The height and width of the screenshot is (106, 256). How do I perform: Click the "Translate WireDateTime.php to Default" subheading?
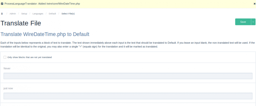pyautogui.click(x=45, y=34)
